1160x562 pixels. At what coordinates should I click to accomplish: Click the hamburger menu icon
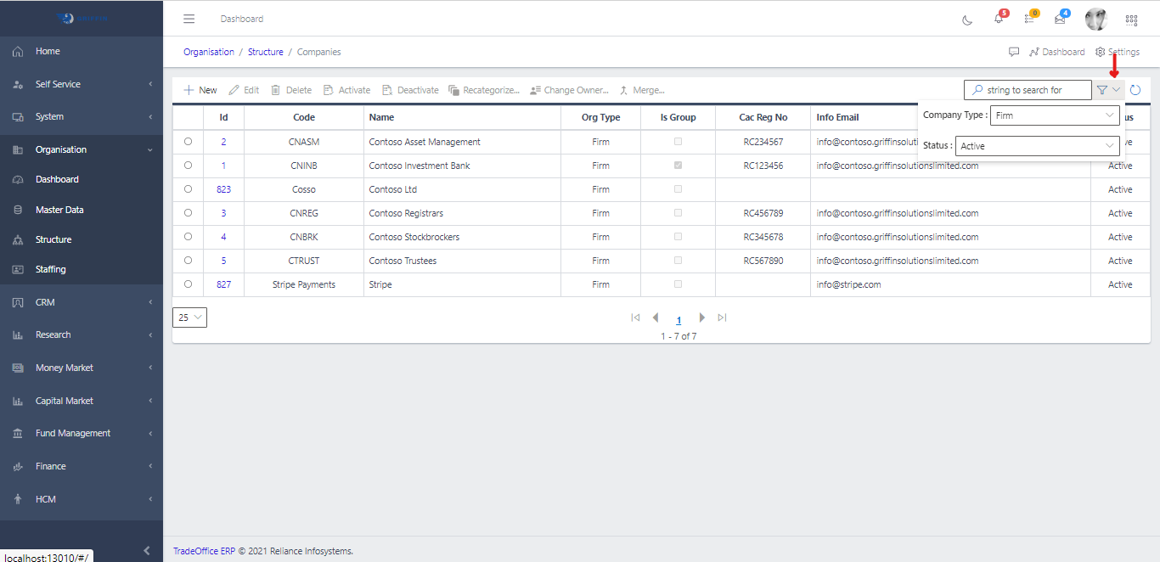pos(189,19)
